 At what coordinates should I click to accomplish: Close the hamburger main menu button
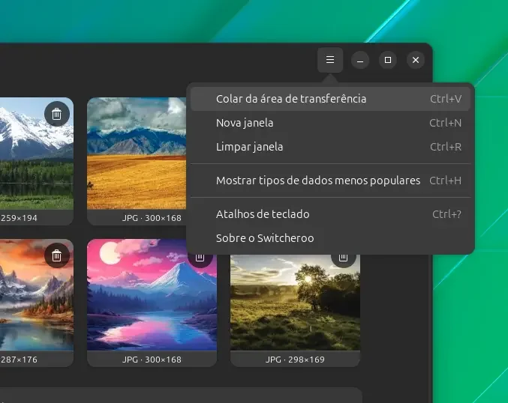(x=330, y=60)
